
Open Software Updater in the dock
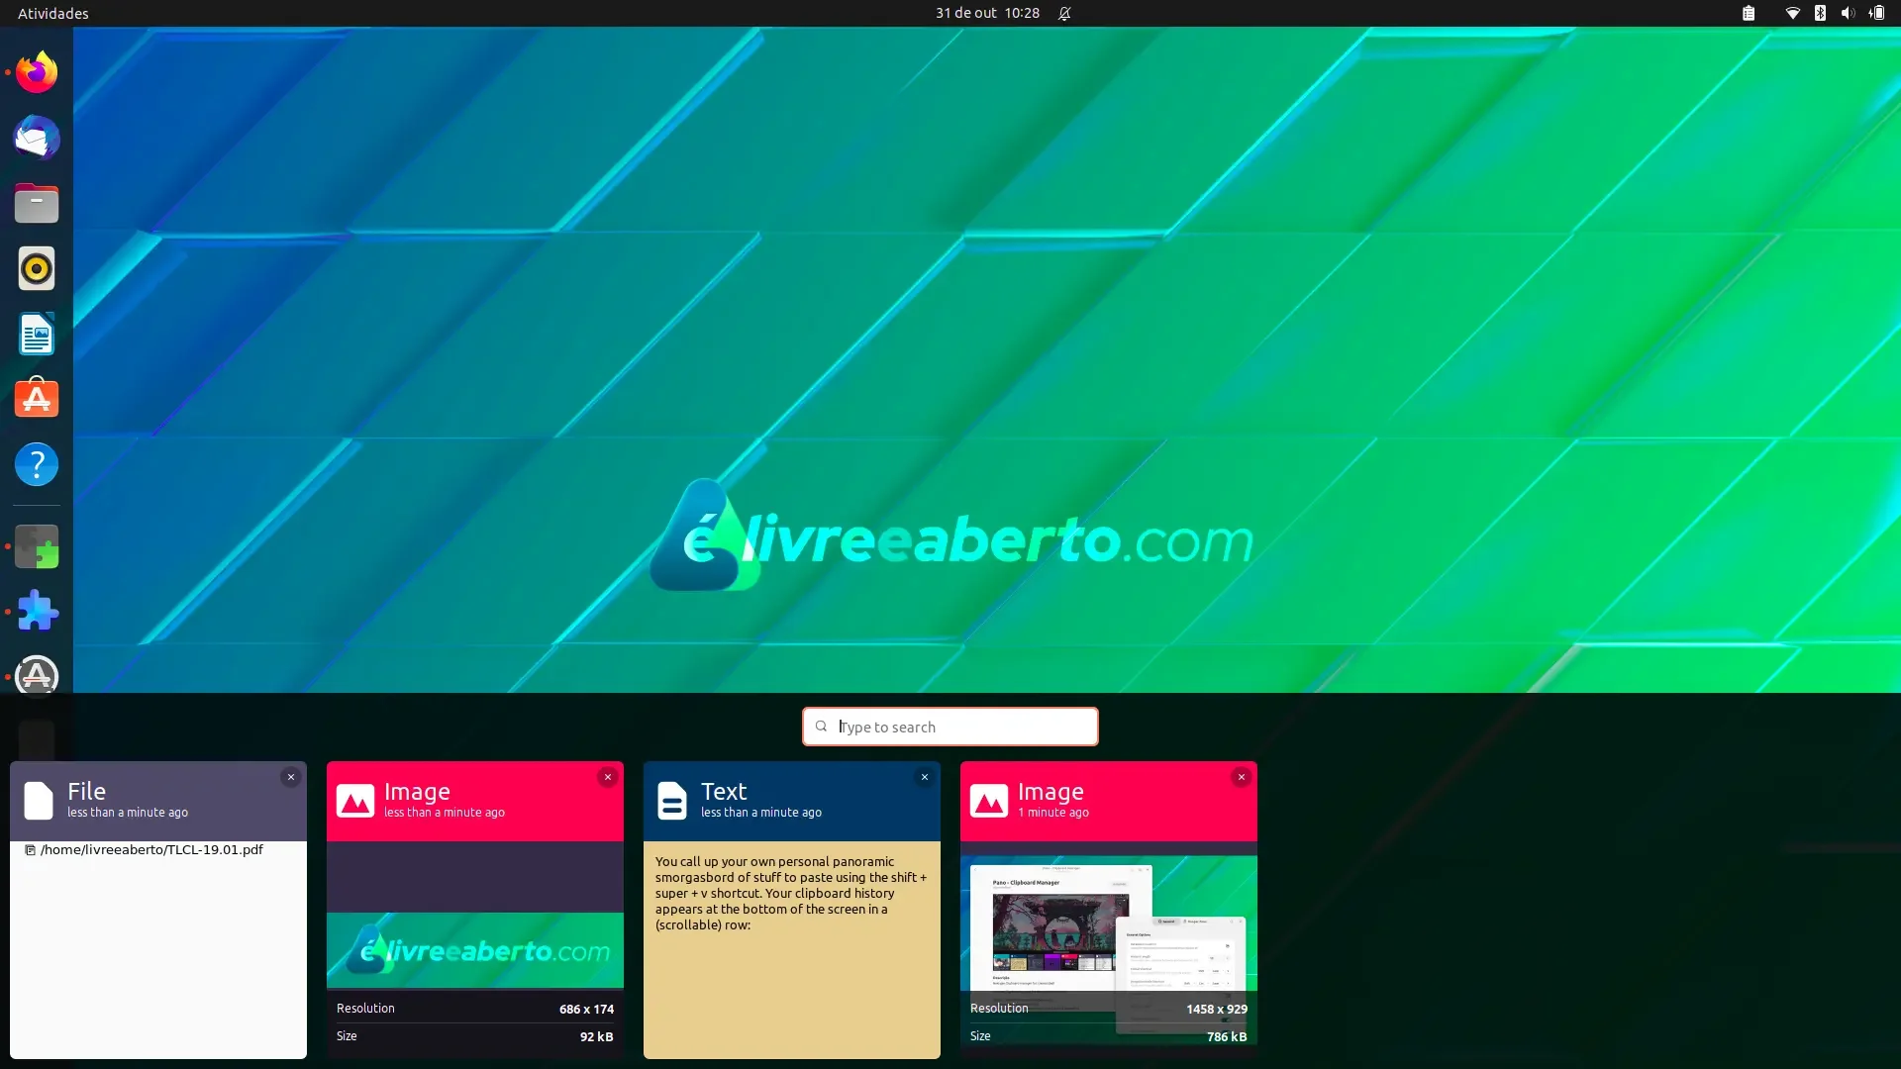click(x=37, y=676)
